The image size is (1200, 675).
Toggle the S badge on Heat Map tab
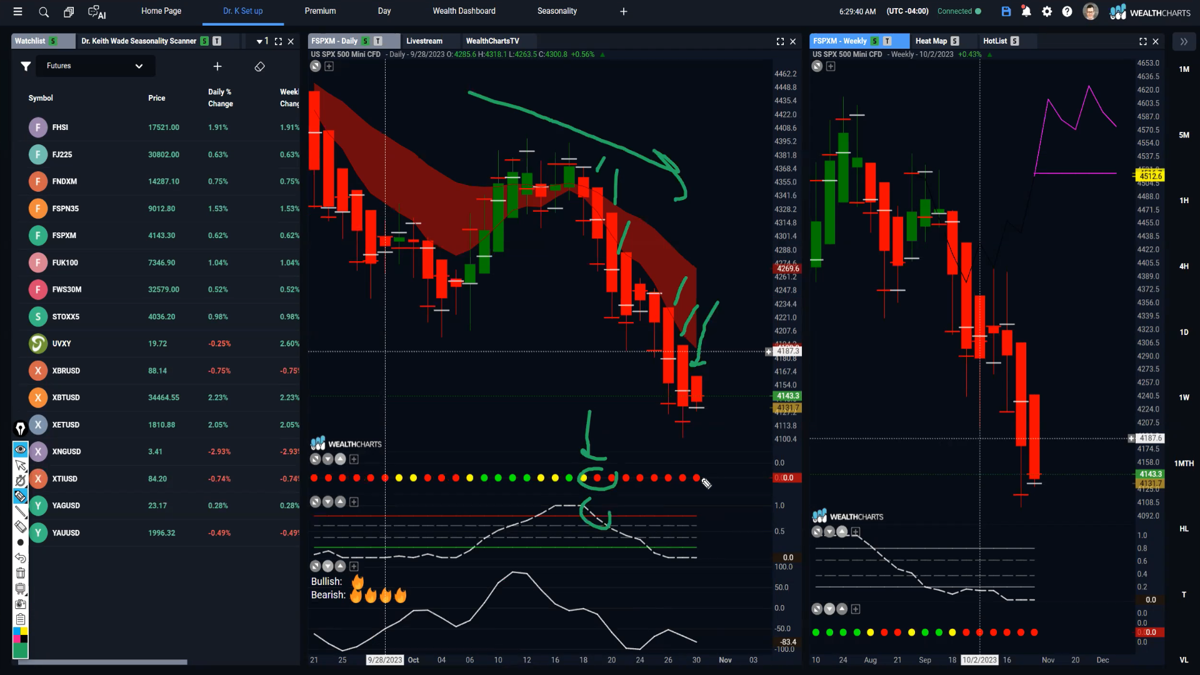[x=955, y=41]
